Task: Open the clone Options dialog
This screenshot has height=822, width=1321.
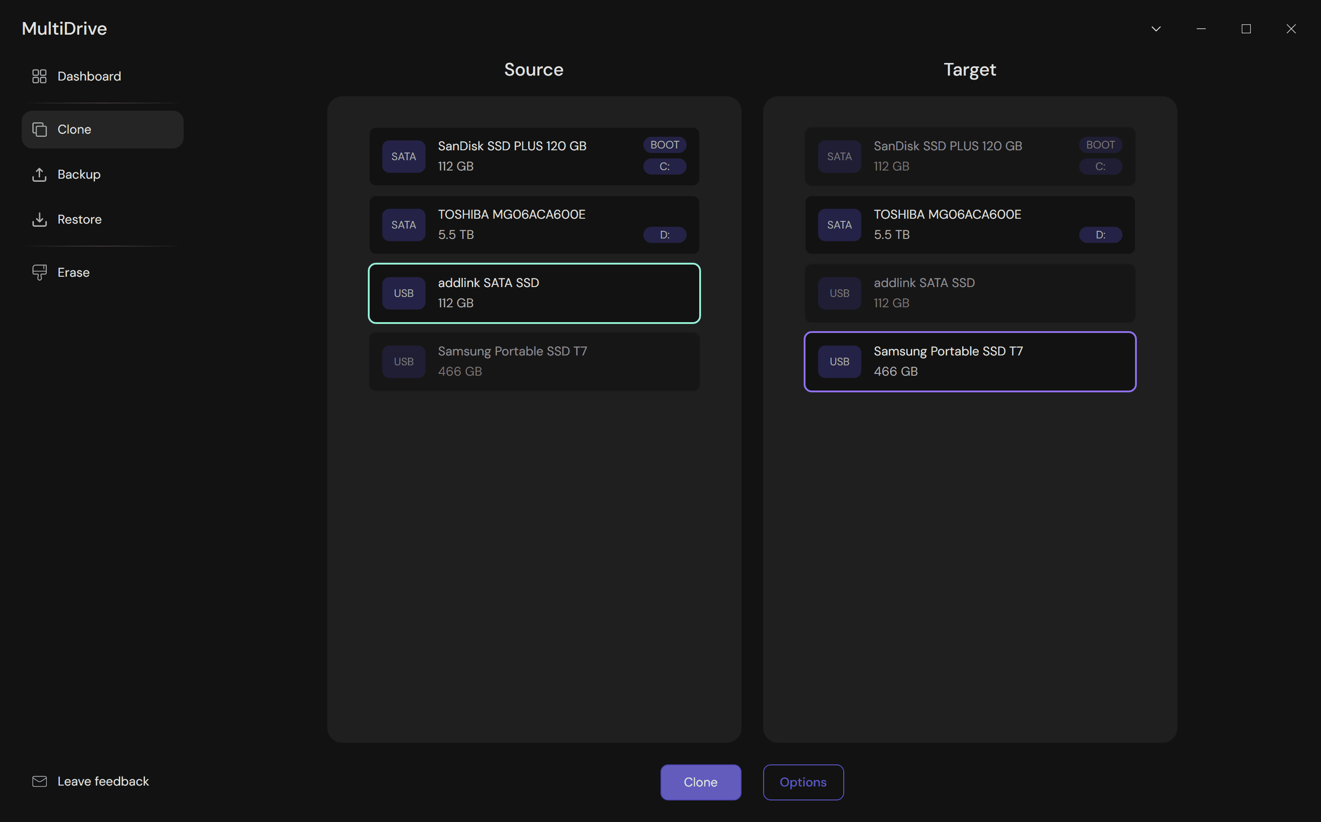Action: 802,782
